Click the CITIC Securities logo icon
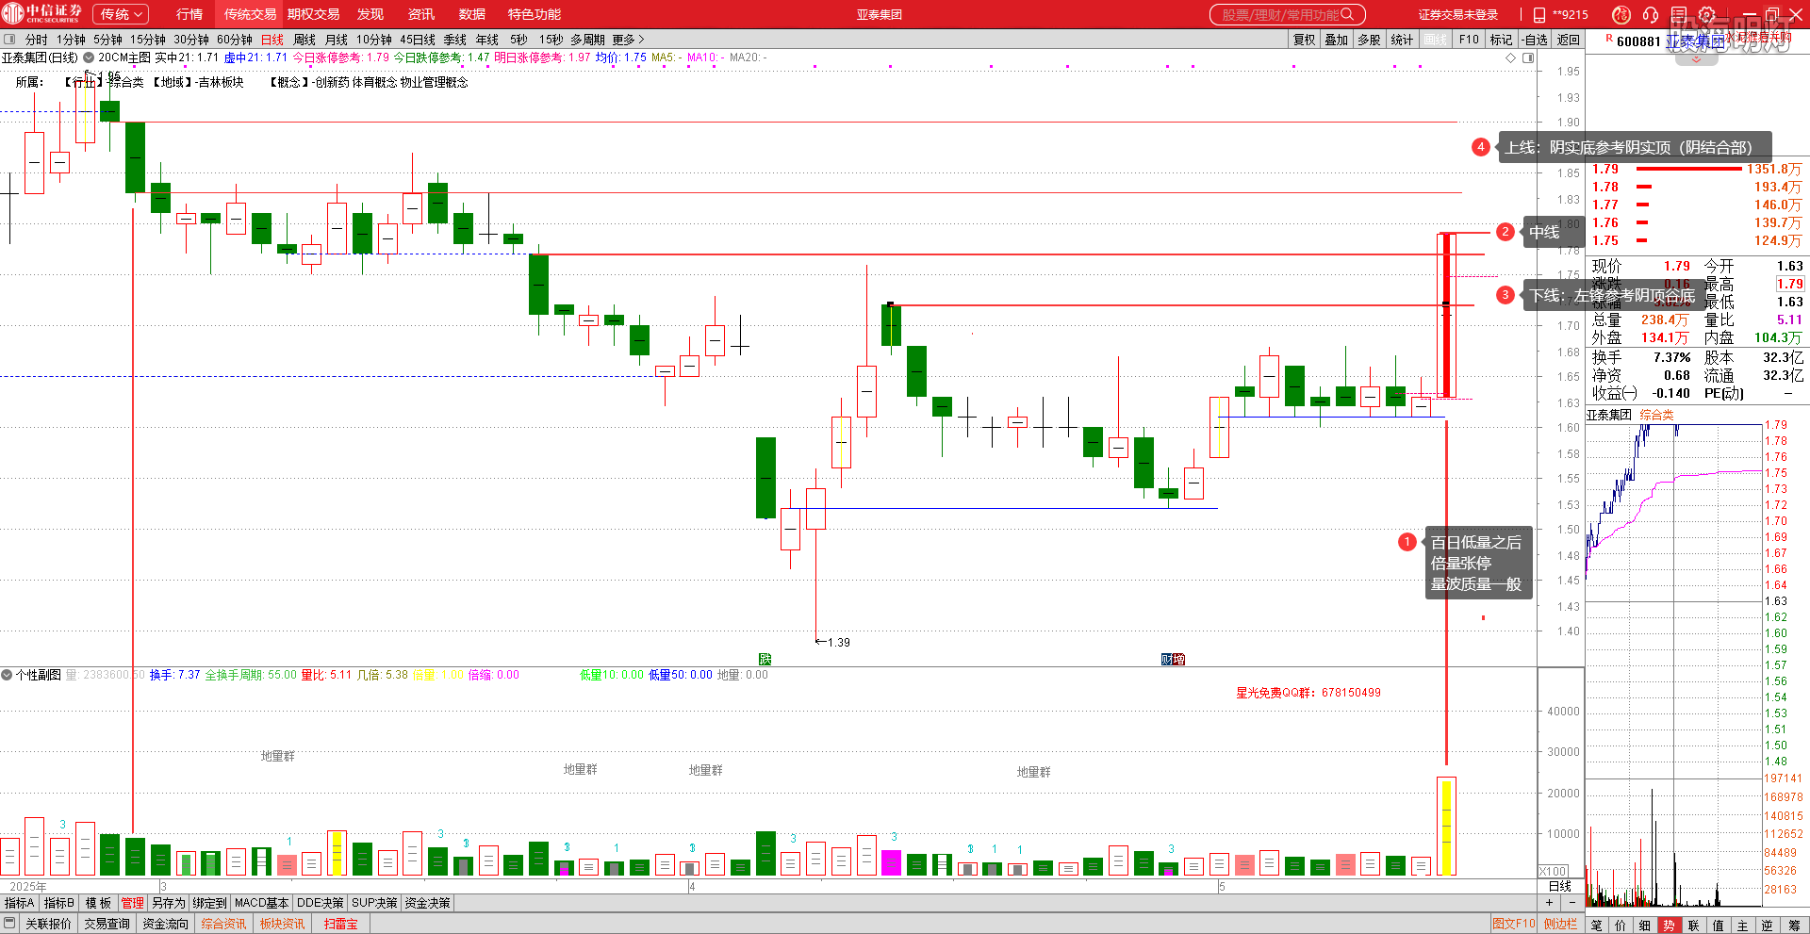 pos(14,13)
